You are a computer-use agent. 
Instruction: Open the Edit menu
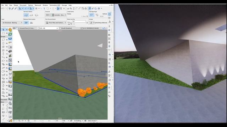pos(6,5)
